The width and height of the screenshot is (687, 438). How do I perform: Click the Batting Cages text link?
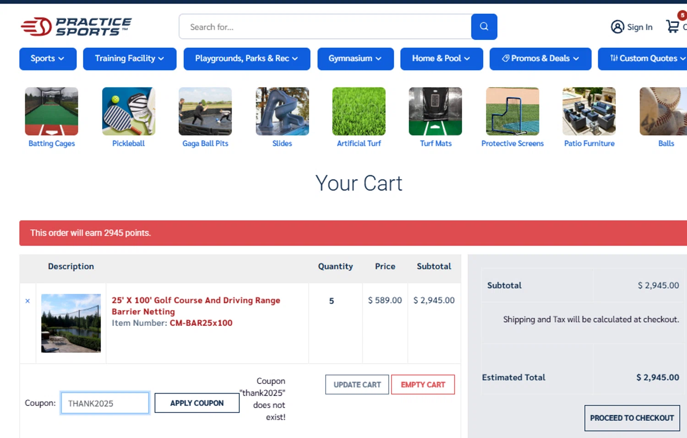point(52,143)
